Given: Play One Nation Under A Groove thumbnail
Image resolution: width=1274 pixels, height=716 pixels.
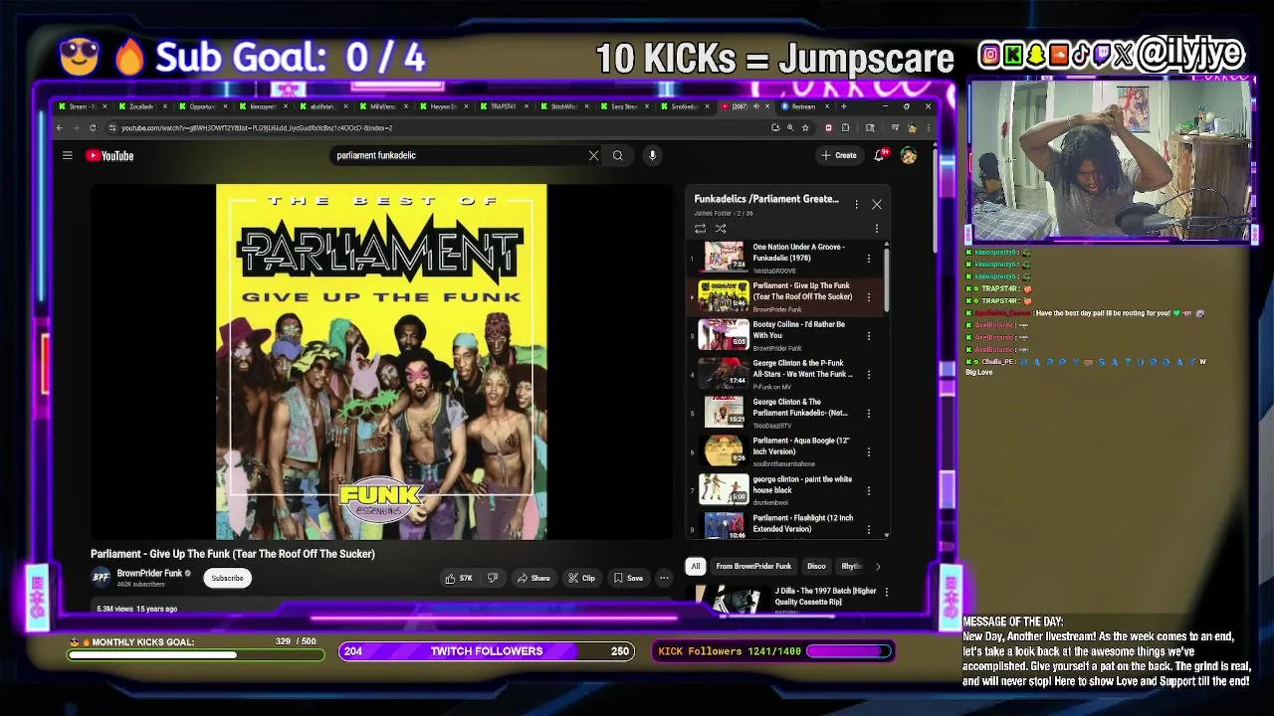Looking at the screenshot, I should pos(725,257).
